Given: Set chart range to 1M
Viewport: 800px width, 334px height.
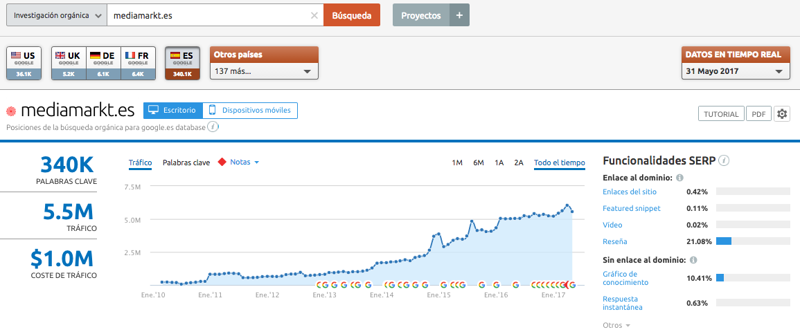Looking at the screenshot, I should pos(457,163).
